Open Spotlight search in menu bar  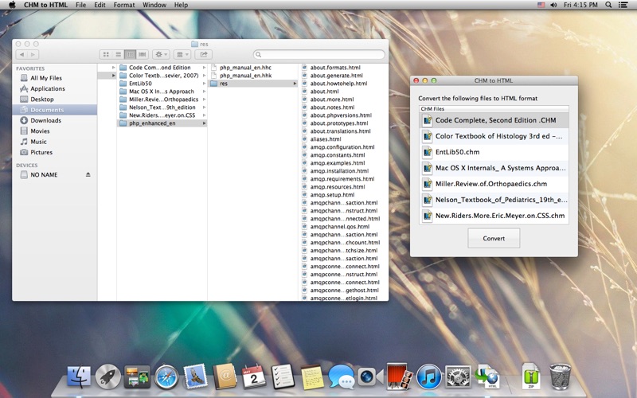(x=608, y=5)
